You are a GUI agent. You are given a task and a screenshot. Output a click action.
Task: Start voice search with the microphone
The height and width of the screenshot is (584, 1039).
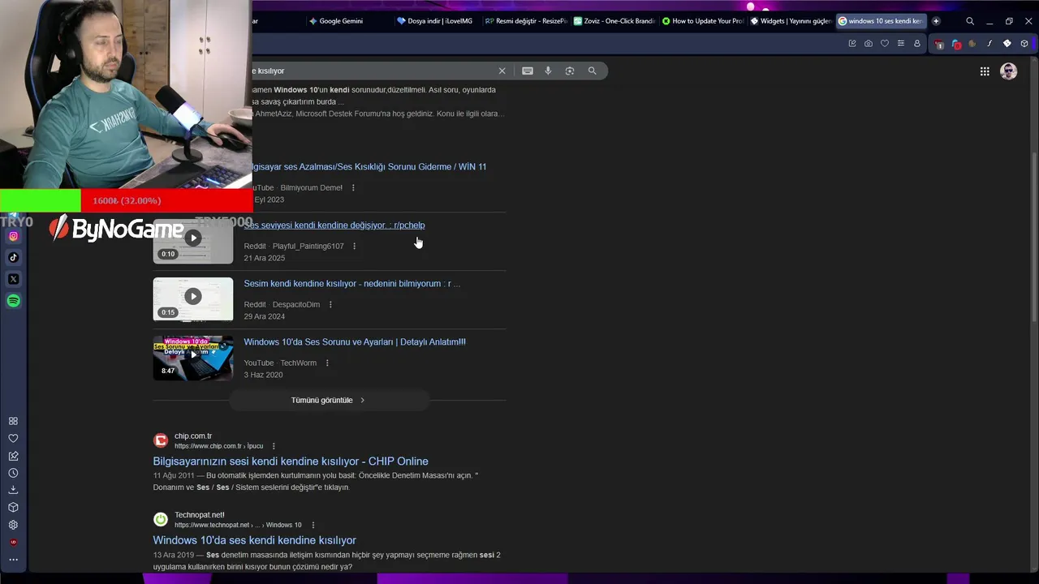[548, 71]
